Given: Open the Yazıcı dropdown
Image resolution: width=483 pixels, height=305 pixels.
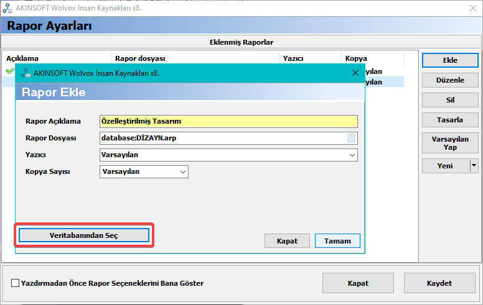Looking at the screenshot, I should click(352, 155).
